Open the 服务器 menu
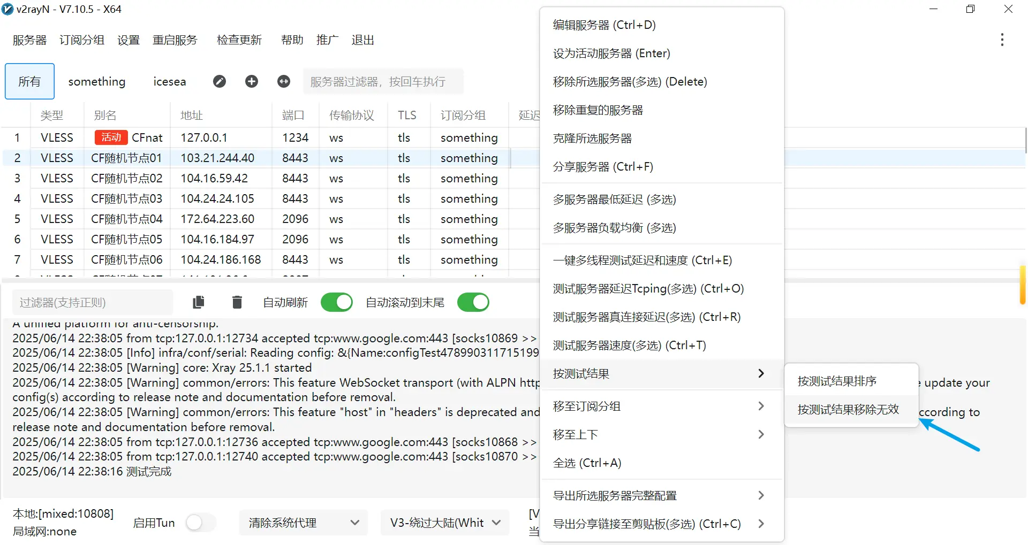1028x545 pixels. [29, 40]
